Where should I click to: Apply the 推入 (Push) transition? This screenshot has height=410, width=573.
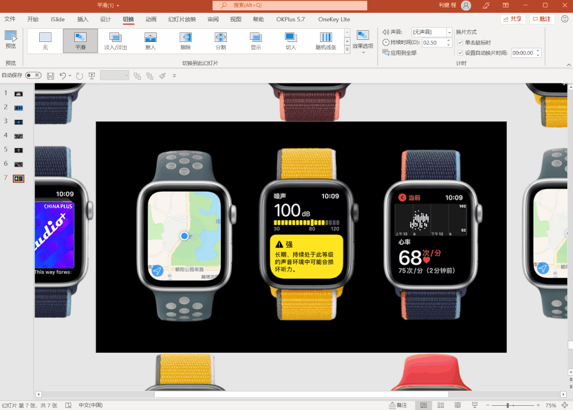[x=151, y=41]
